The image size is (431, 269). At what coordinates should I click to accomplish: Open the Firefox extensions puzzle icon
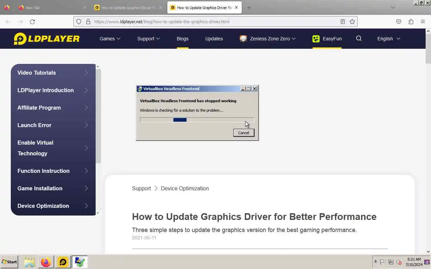point(411,22)
